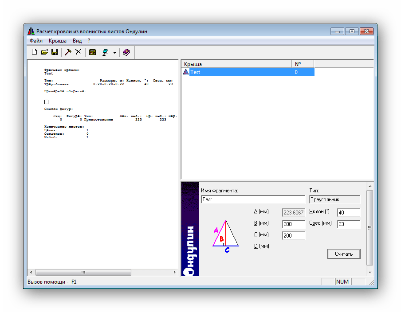
Task: Click the calculator icon in the toolbar
Action: [92, 52]
